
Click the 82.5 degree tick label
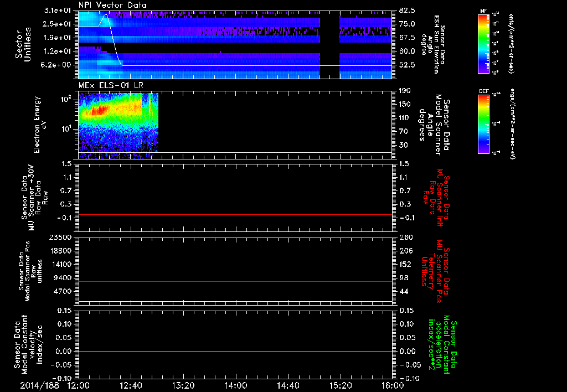pos(407,11)
